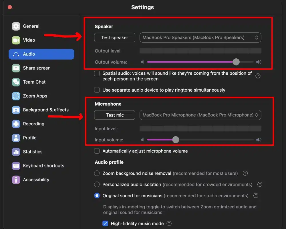Image resolution: width=286 pixels, height=229 pixels.
Task: Click the Test speaker button
Action: pyautogui.click(x=115, y=37)
